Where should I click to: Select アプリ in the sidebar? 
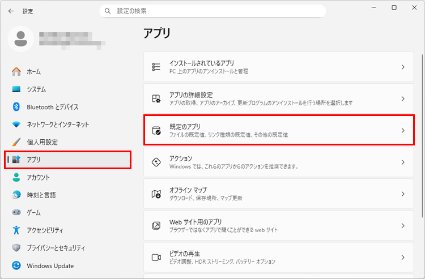pos(68,160)
